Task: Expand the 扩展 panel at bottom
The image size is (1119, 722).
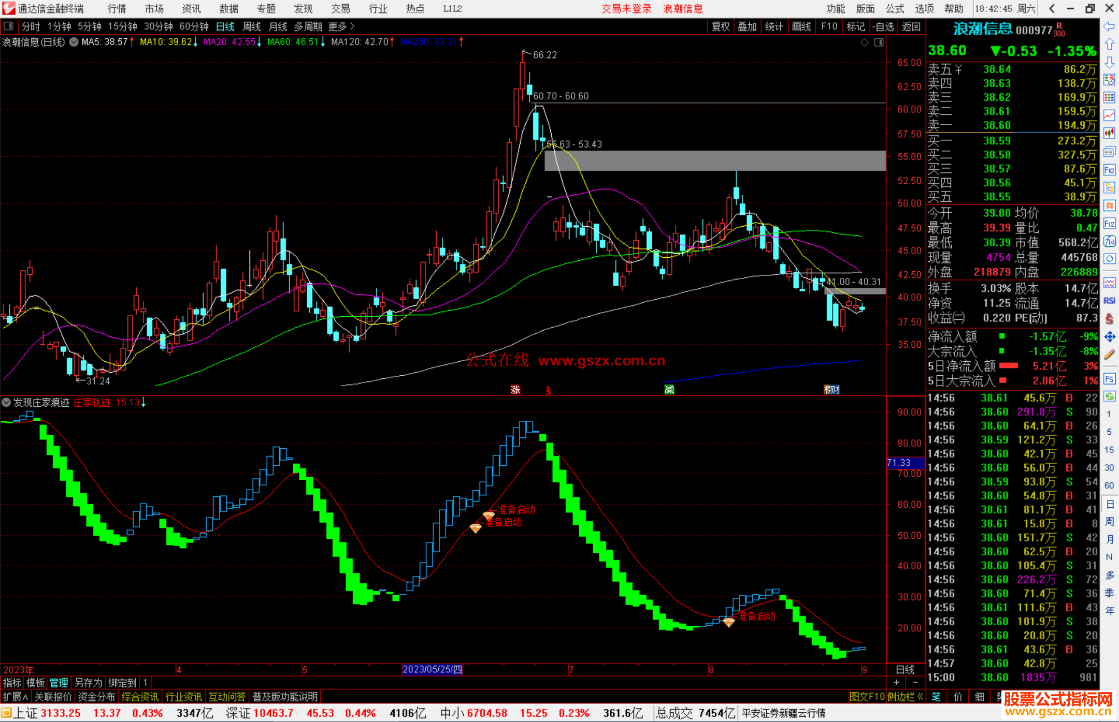Action: [x=16, y=697]
